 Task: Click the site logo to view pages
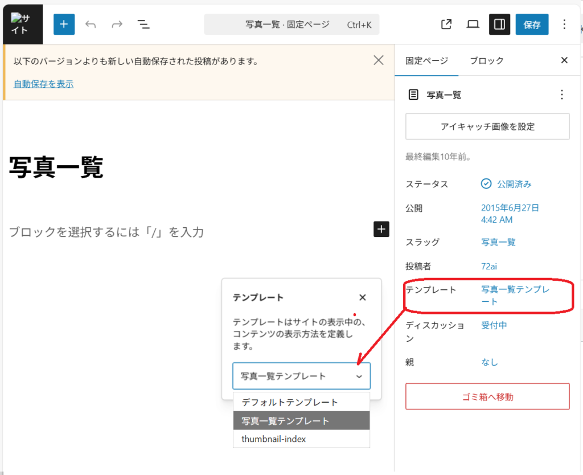pyautogui.click(x=23, y=24)
